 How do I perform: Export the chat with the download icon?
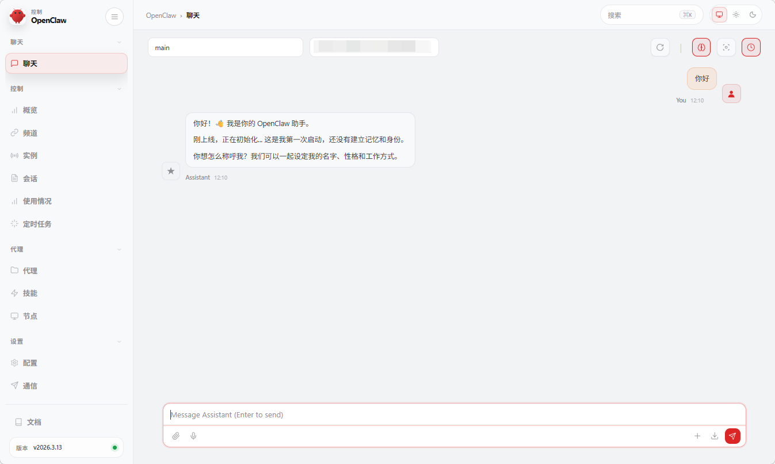pyautogui.click(x=715, y=436)
